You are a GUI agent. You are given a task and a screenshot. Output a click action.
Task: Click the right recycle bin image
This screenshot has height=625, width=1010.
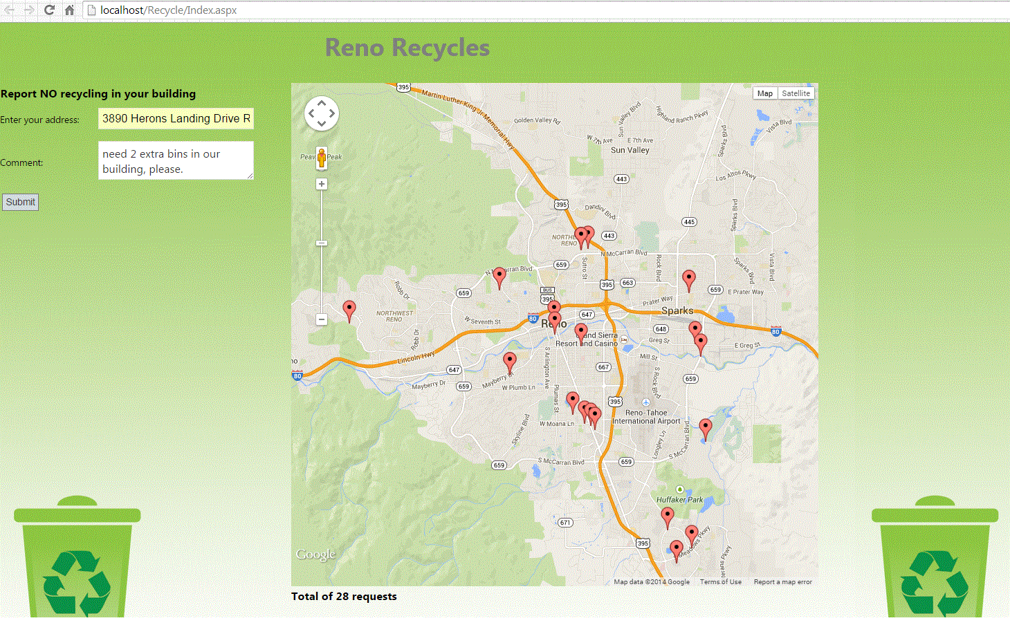pos(935,557)
